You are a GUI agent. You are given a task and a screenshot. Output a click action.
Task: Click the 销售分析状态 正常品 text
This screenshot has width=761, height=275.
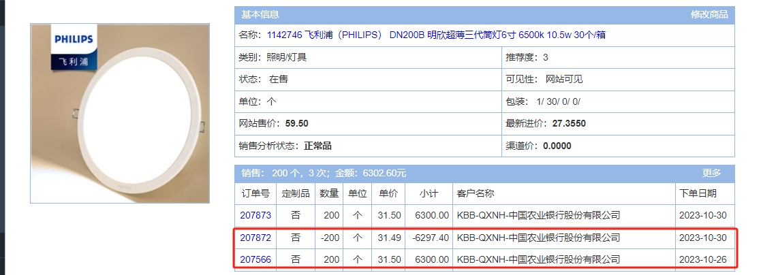(285, 146)
